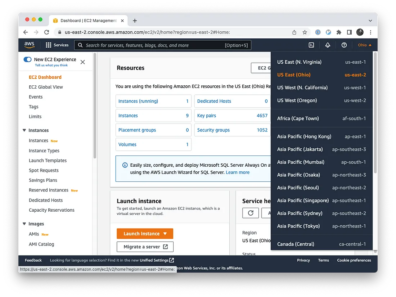Click the AWS logo home icon
The width and height of the screenshot is (396, 297).
point(29,45)
